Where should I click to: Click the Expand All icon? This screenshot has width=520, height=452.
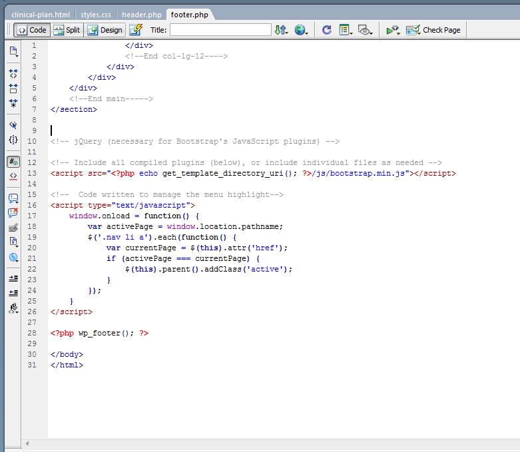pos(13,103)
